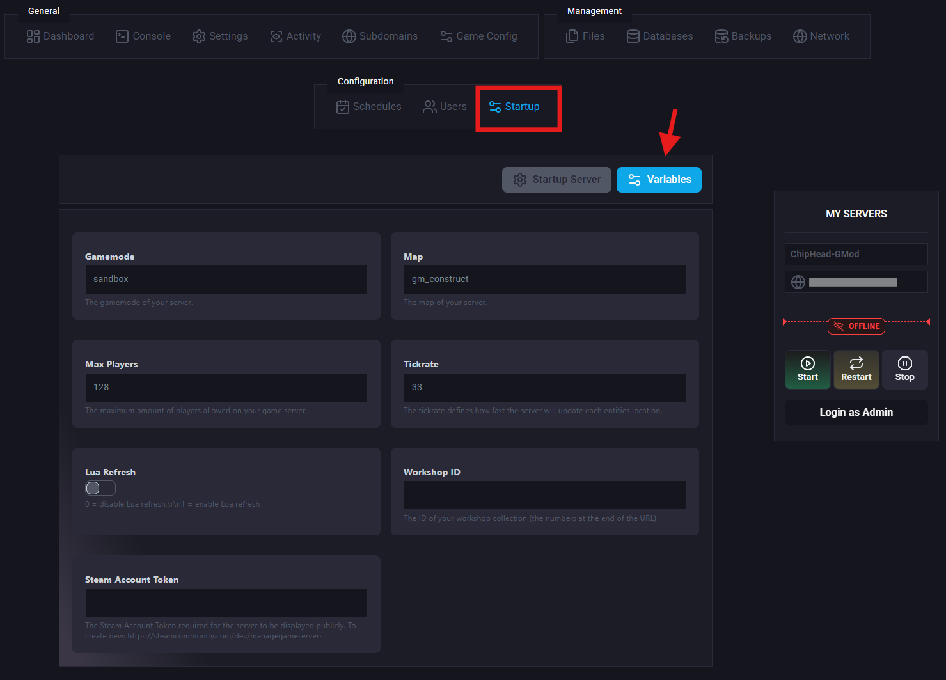Open the Game Config tab

coord(478,36)
